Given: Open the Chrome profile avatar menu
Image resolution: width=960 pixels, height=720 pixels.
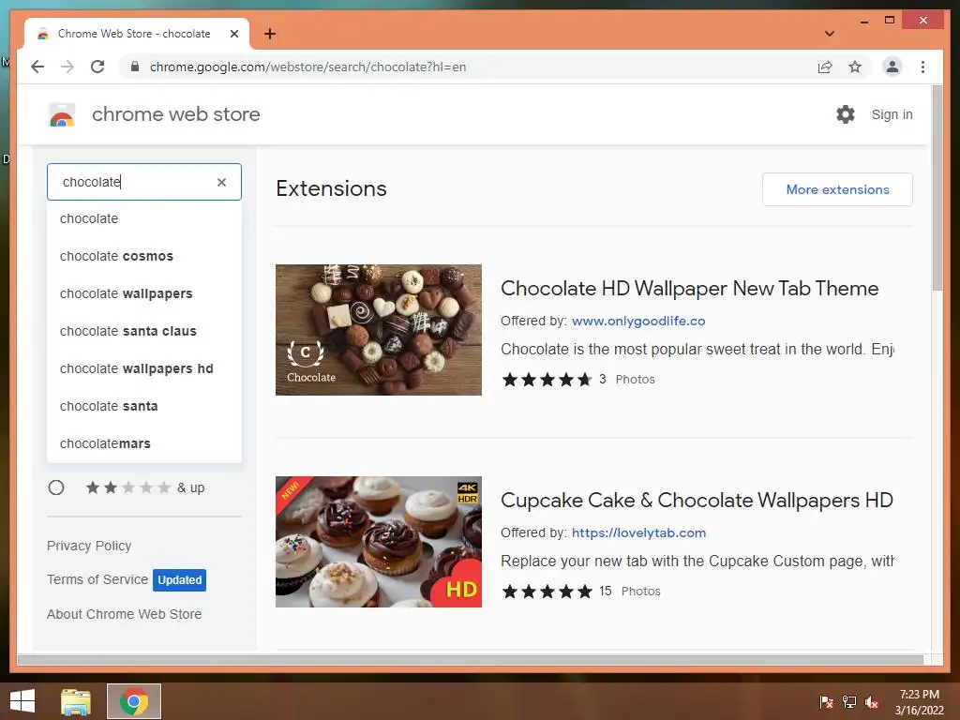Looking at the screenshot, I should coord(892,67).
